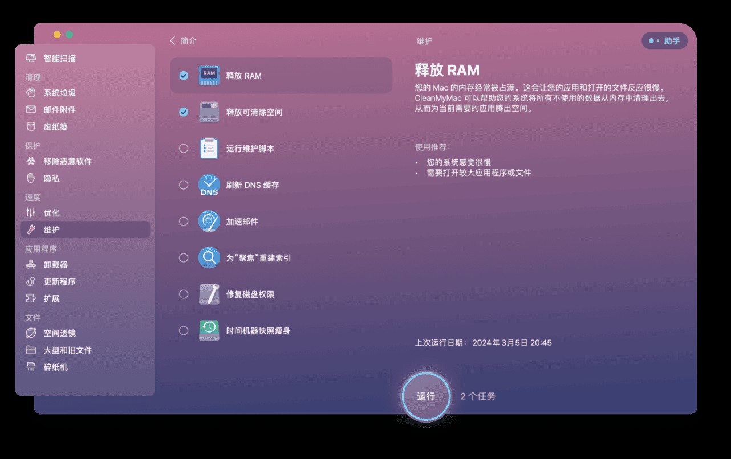Image resolution: width=731 pixels, height=459 pixels.
Task: Select the 释放可清除空间 task label
Action: pyautogui.click(x=254, y=112)
